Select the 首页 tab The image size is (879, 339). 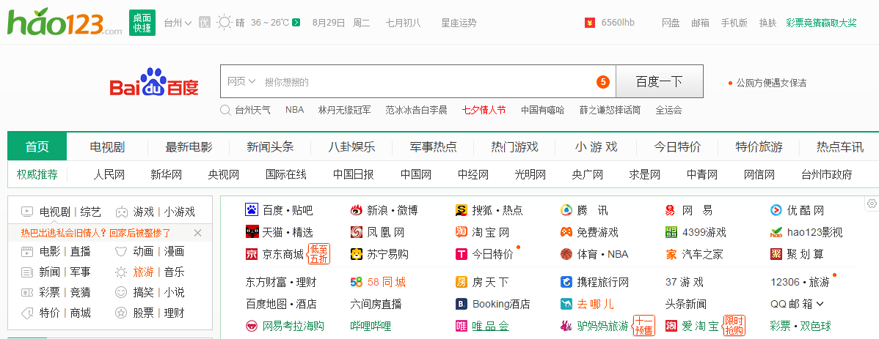click(37, 146)
